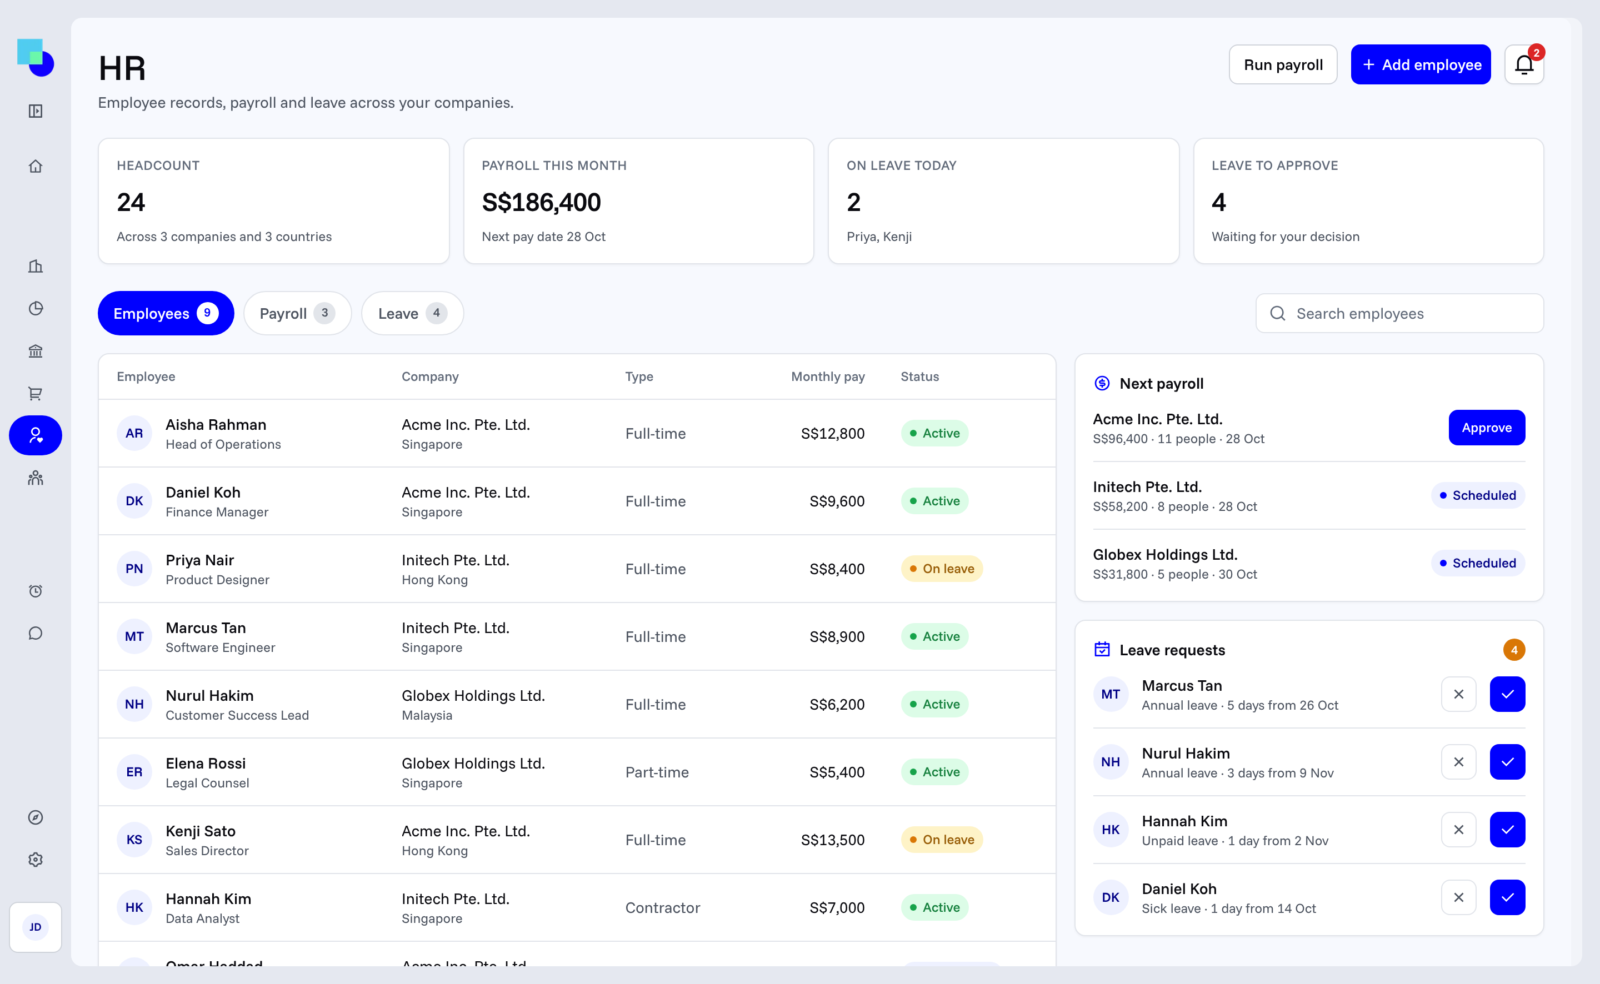Click the Monthly pay column header

[827, 377]
